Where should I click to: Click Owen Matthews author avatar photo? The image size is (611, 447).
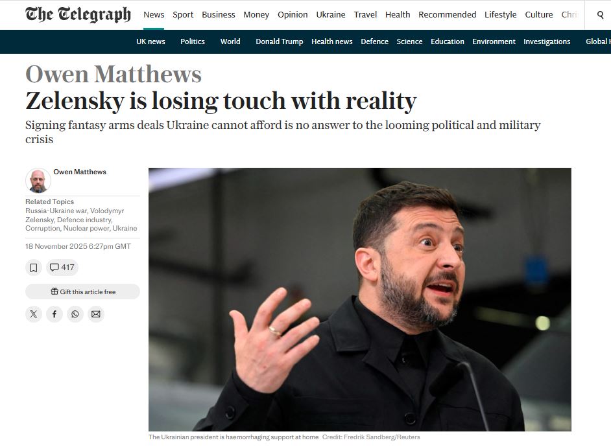click(38, 181)
